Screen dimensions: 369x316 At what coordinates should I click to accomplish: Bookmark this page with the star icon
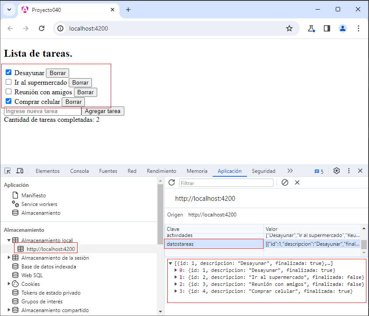click(289, 28)
